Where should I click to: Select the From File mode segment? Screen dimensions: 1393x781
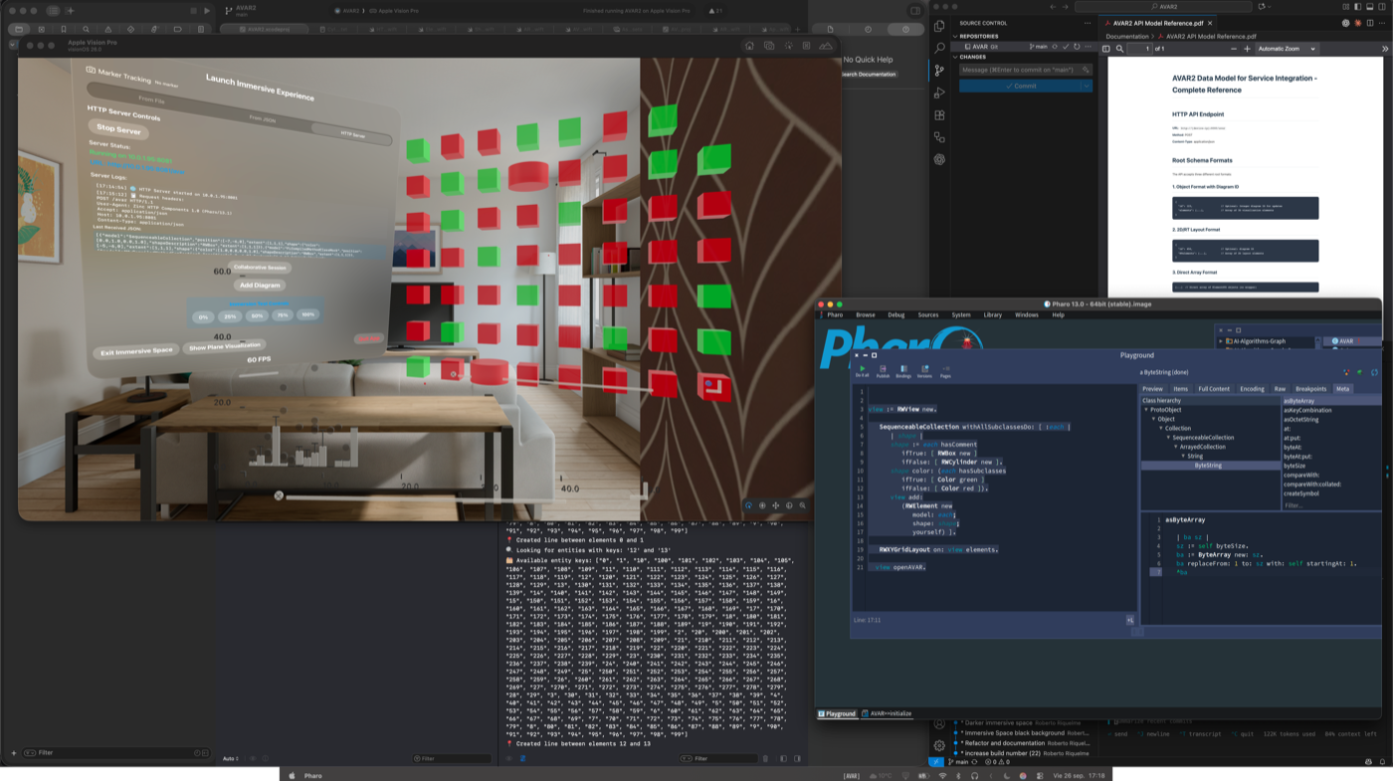coord(152,100)
